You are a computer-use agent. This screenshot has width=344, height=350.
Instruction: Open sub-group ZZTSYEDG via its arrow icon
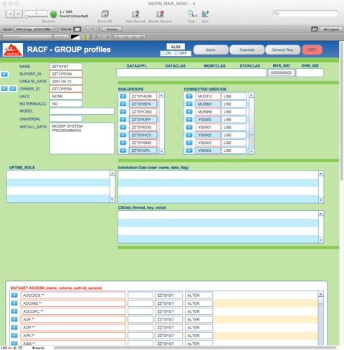point(123,127)
